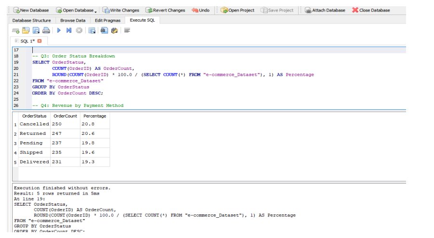Click the 231 OrderCount cell
The width and height of the screenshot is (434, 238).
66,162
